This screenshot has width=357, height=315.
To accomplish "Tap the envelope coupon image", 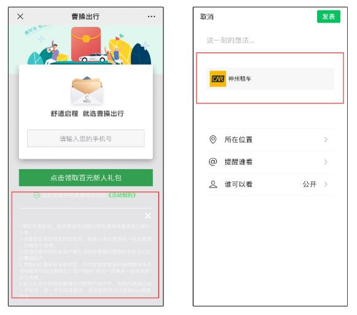I will point(87,90).
